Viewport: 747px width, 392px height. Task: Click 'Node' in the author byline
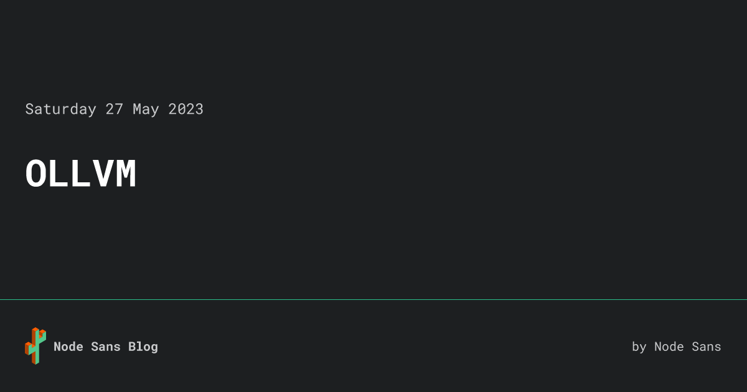coord(669,347)
